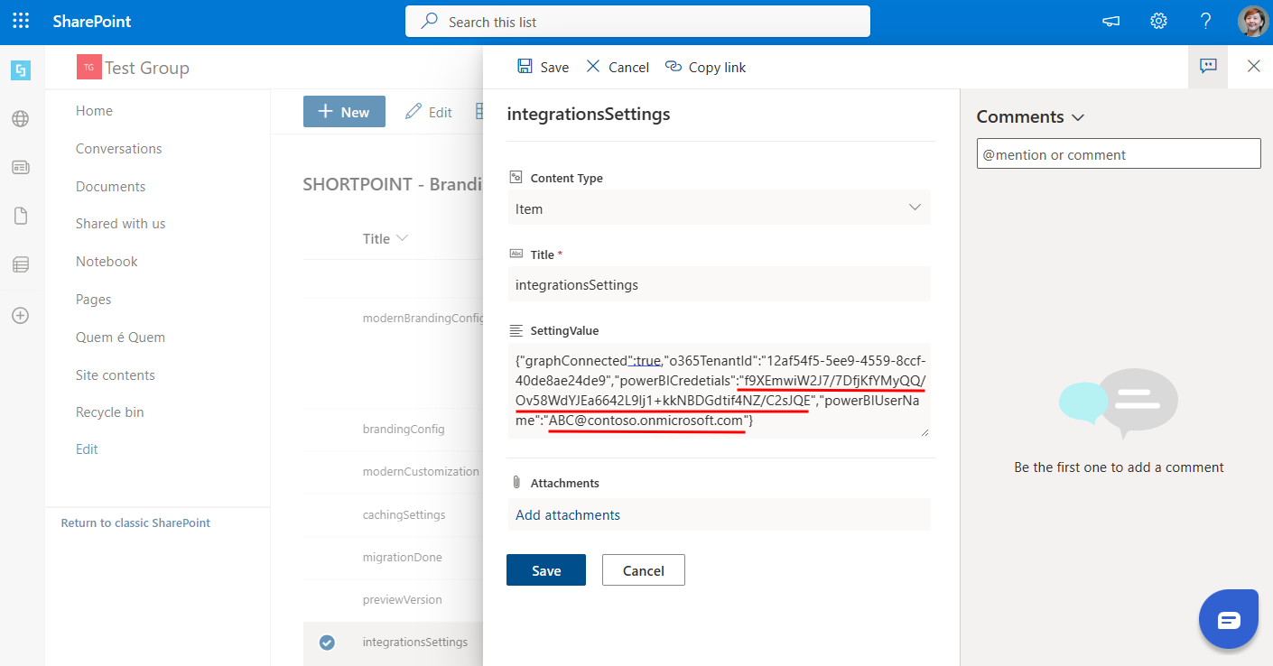Open Quem é Quem page

point(120,338)
